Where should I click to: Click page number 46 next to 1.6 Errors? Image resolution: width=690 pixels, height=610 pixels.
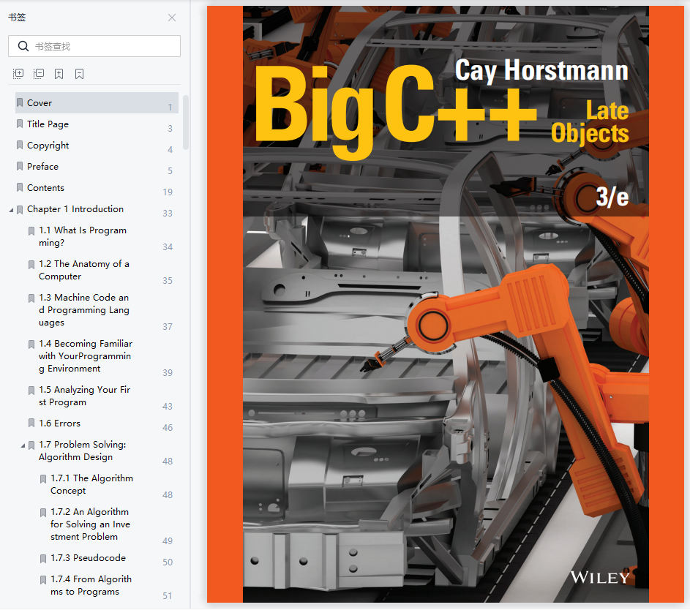(168, 428)
